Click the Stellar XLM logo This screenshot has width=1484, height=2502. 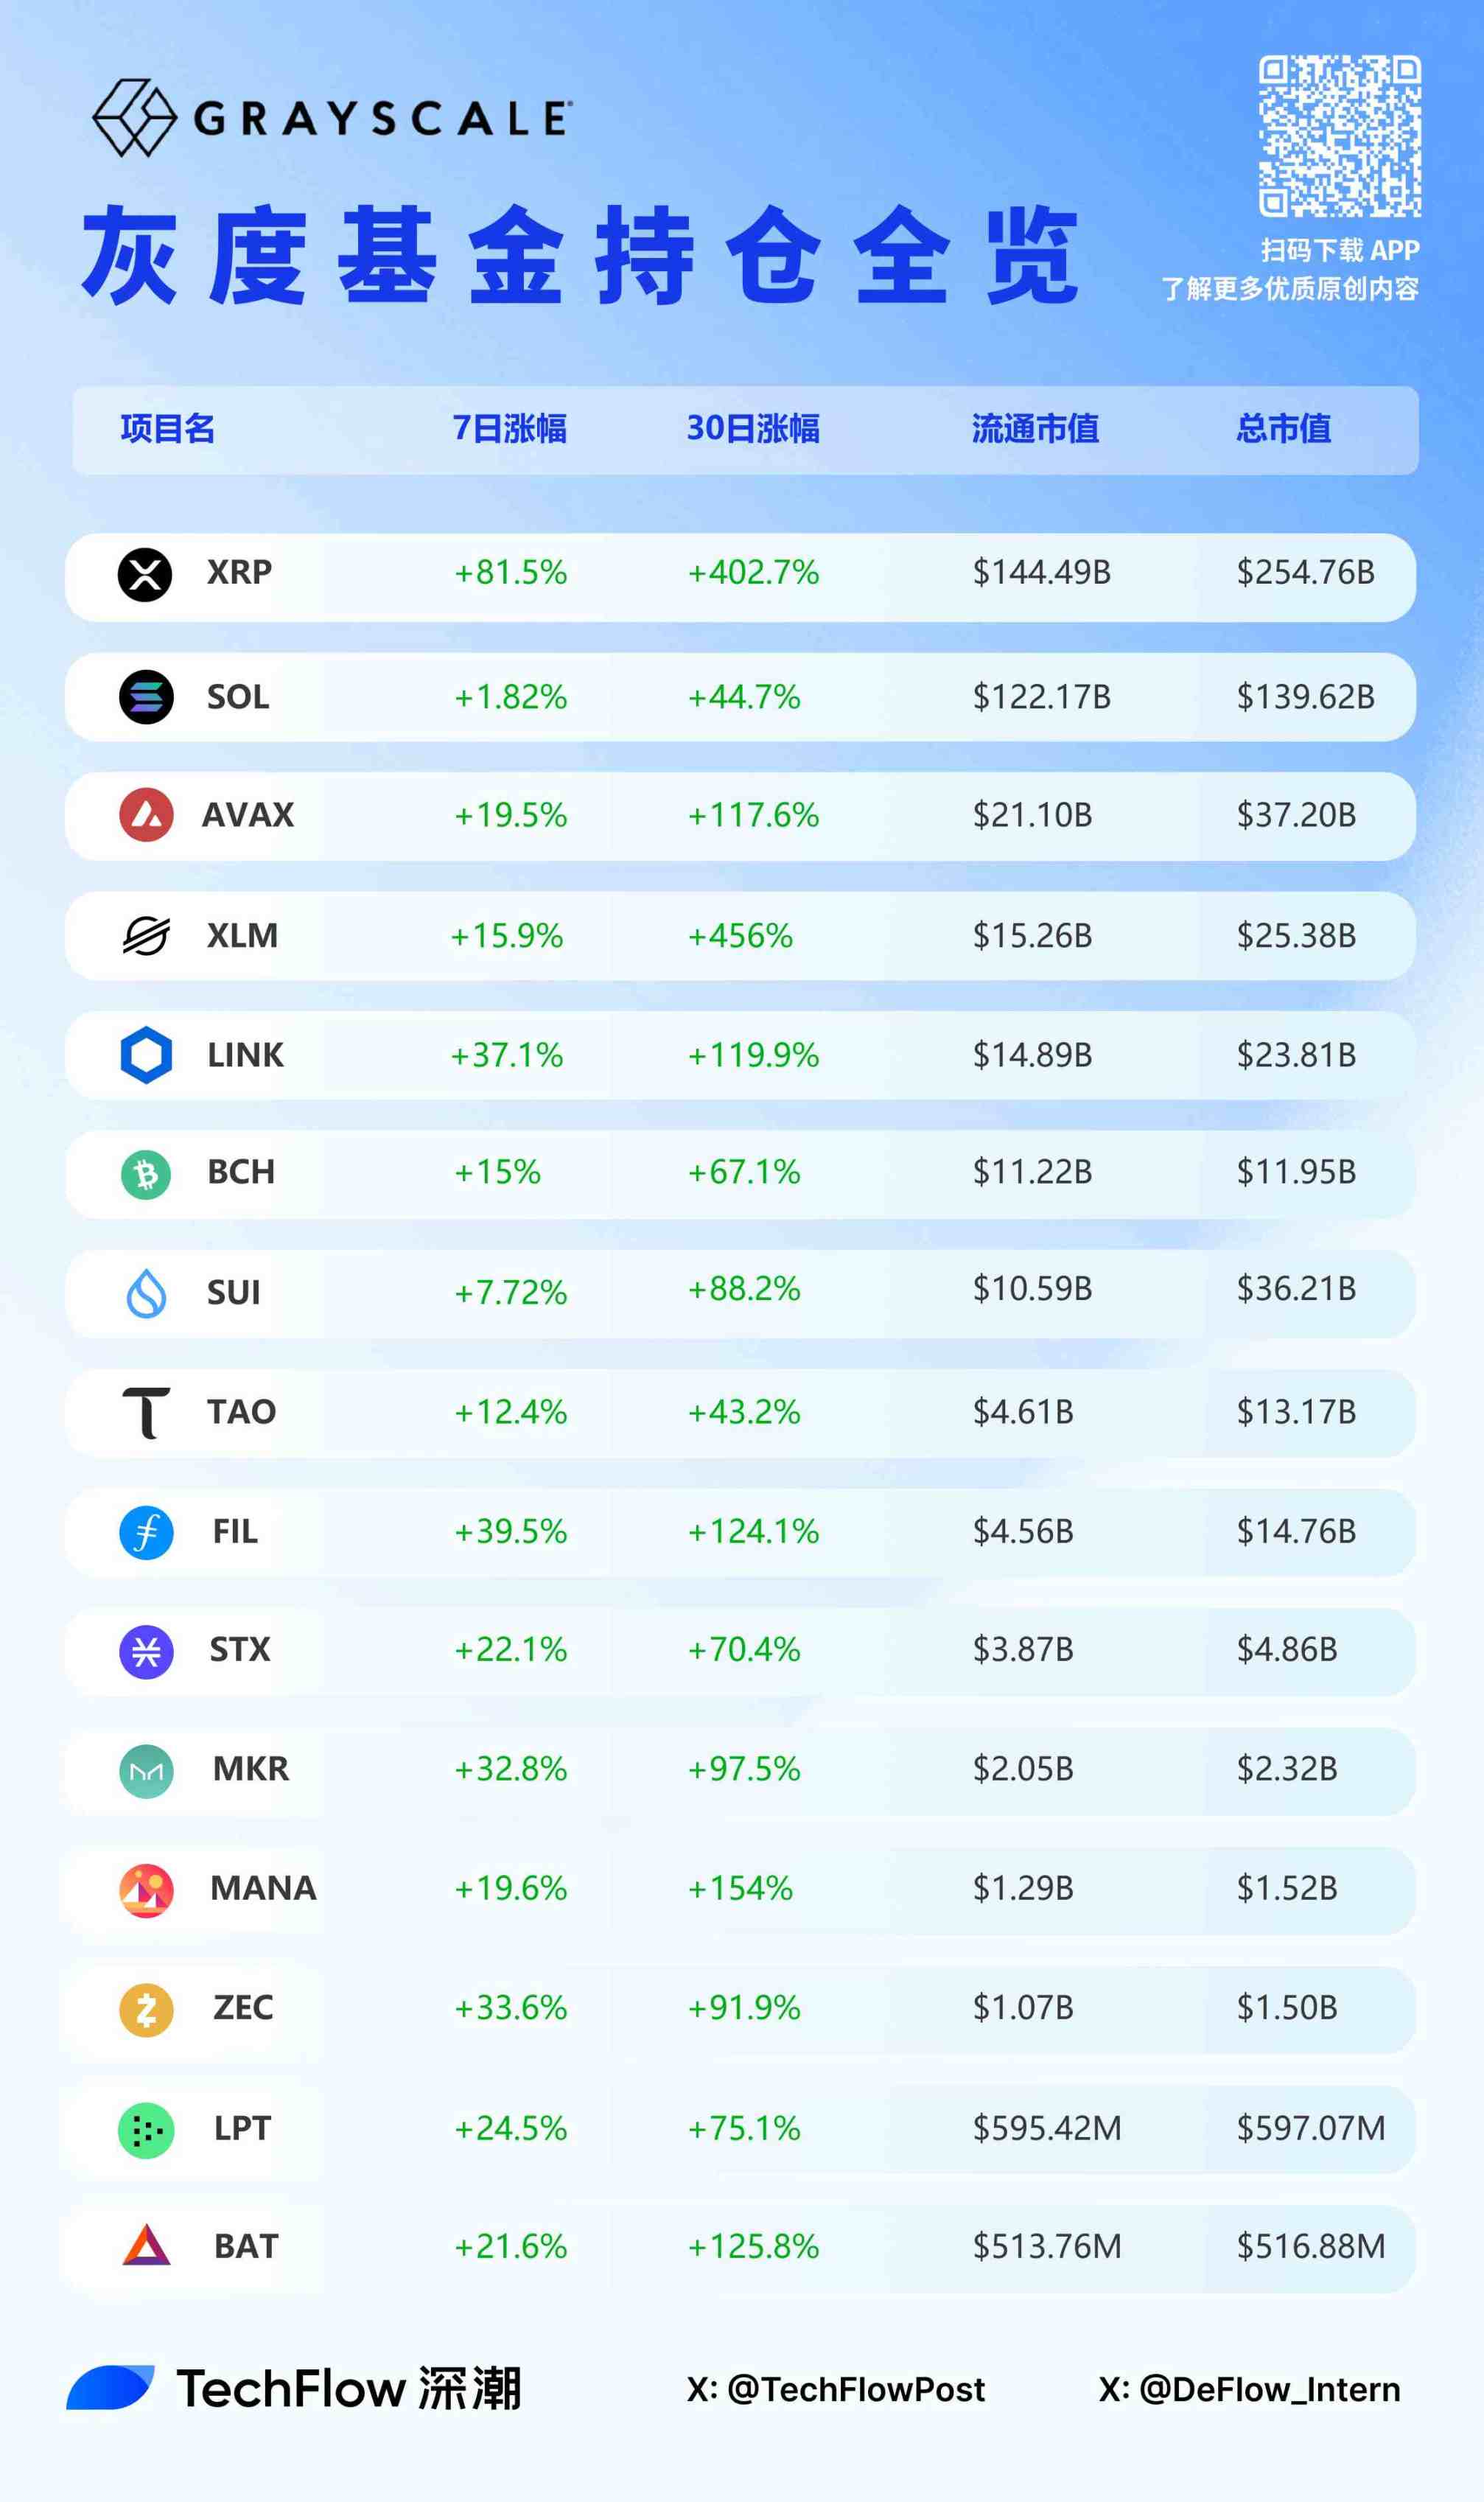(x=146, y=936)
